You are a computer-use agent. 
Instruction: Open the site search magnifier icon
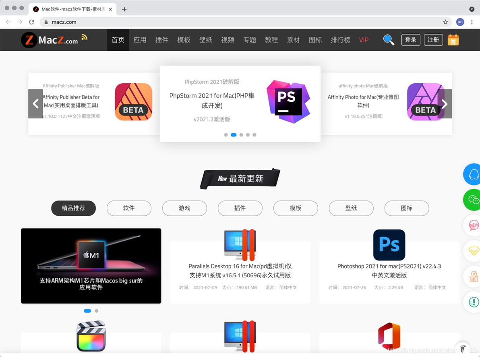pyautogui.click(x=389, y=40)
